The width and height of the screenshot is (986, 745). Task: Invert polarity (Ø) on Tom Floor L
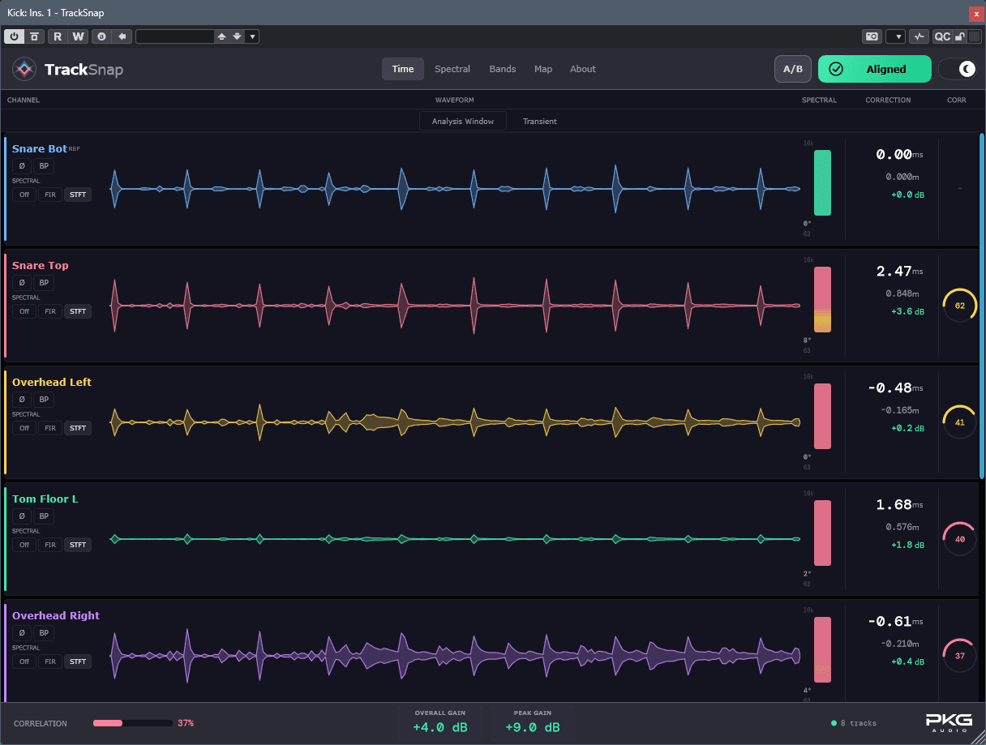coord(22,516)
